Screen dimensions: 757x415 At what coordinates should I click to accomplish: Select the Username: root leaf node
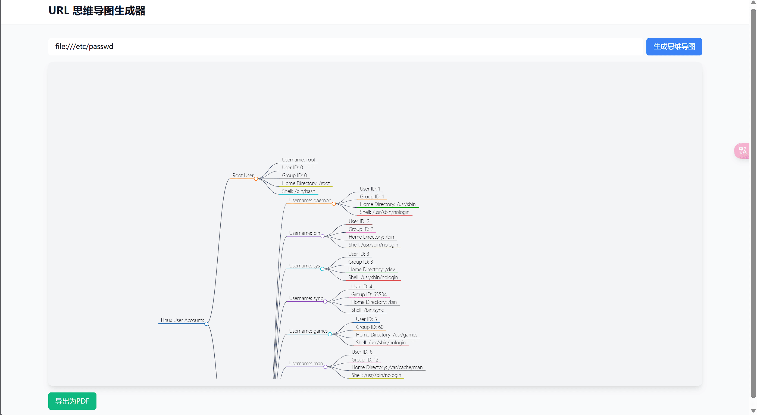298,160
